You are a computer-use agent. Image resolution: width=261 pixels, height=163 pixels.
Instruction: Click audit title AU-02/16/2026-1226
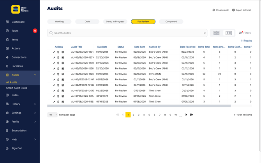click(x=83, y=74)
